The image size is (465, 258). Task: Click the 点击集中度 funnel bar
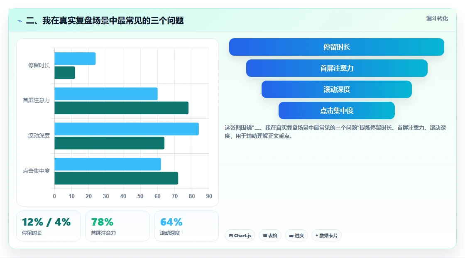click(337, 111)
